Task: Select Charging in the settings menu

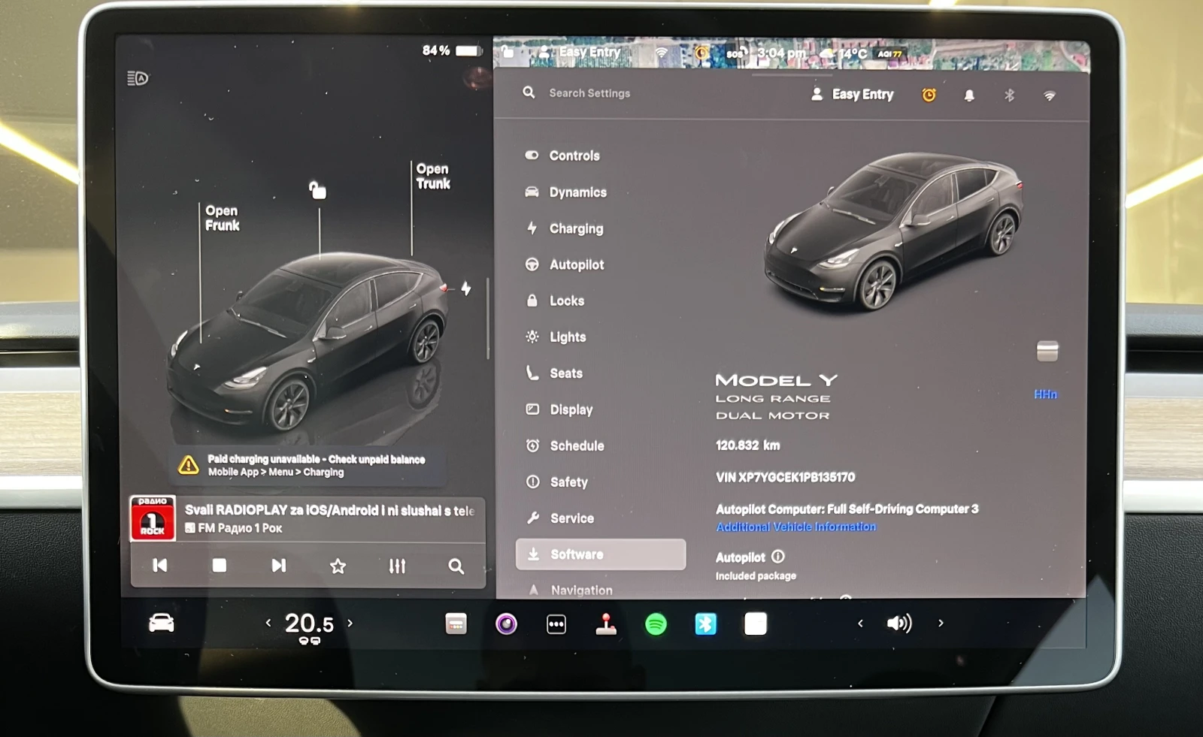Action: click(576, 228)
